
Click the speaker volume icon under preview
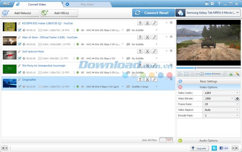201,74
